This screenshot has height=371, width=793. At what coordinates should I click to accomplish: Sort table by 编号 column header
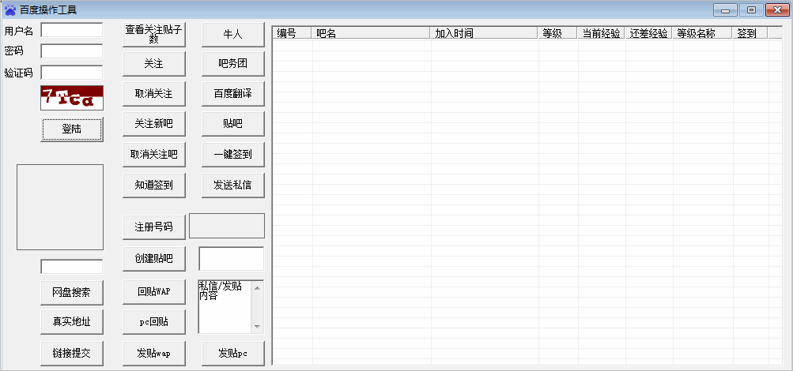[292, 33]
